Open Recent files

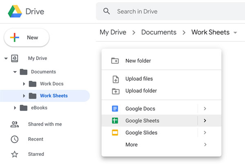(36, 139)
